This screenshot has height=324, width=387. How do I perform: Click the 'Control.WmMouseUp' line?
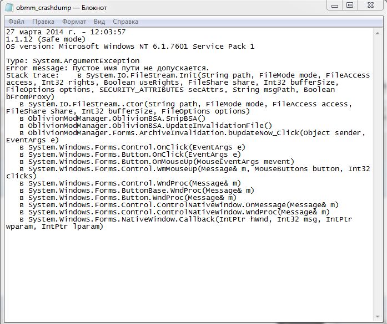(194, 169)
